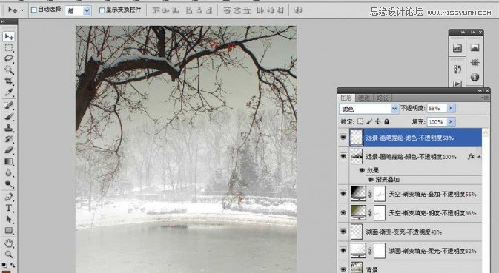Open the tool preset picker arrow

pyautogui.click(x=22, y=10)
